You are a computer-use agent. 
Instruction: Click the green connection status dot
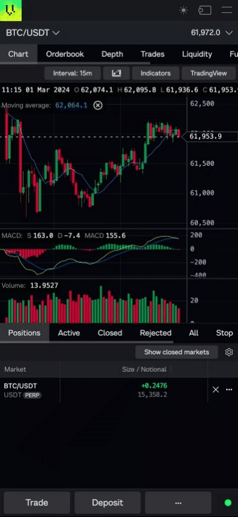[x=227, y=503]
